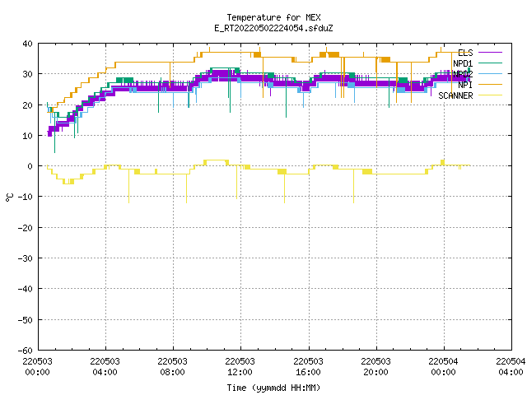Click the °C y-axis unit label

click(x=9, y=197)
